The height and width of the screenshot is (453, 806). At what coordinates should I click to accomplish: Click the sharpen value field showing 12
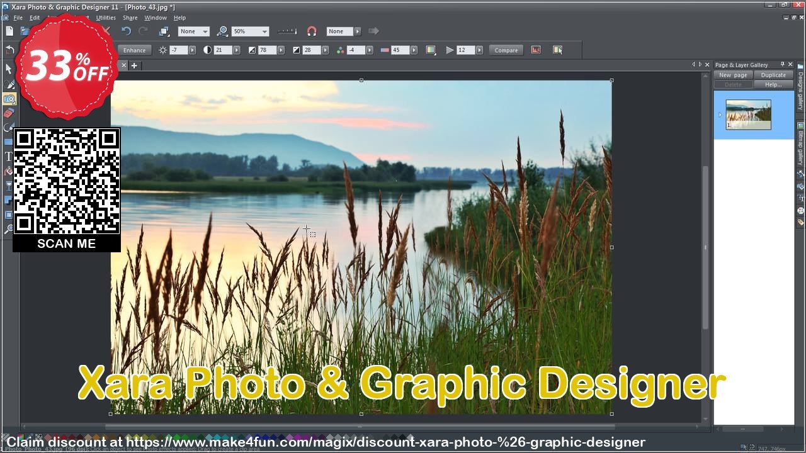[x=465, y=50]
